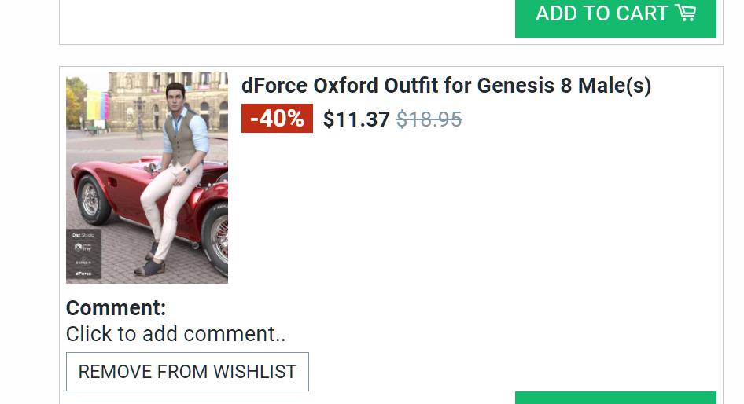
Task: Click the red -40% discount badge
Action: pos(277,119)
